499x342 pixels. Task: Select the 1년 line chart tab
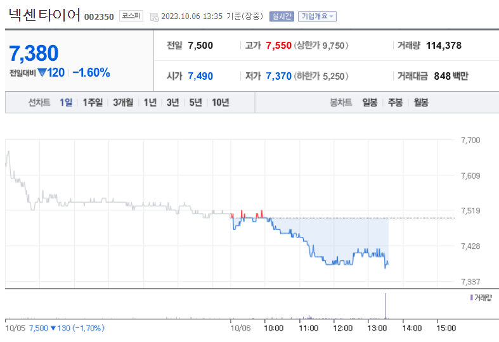pyautogui.click(x=150, y=103)
